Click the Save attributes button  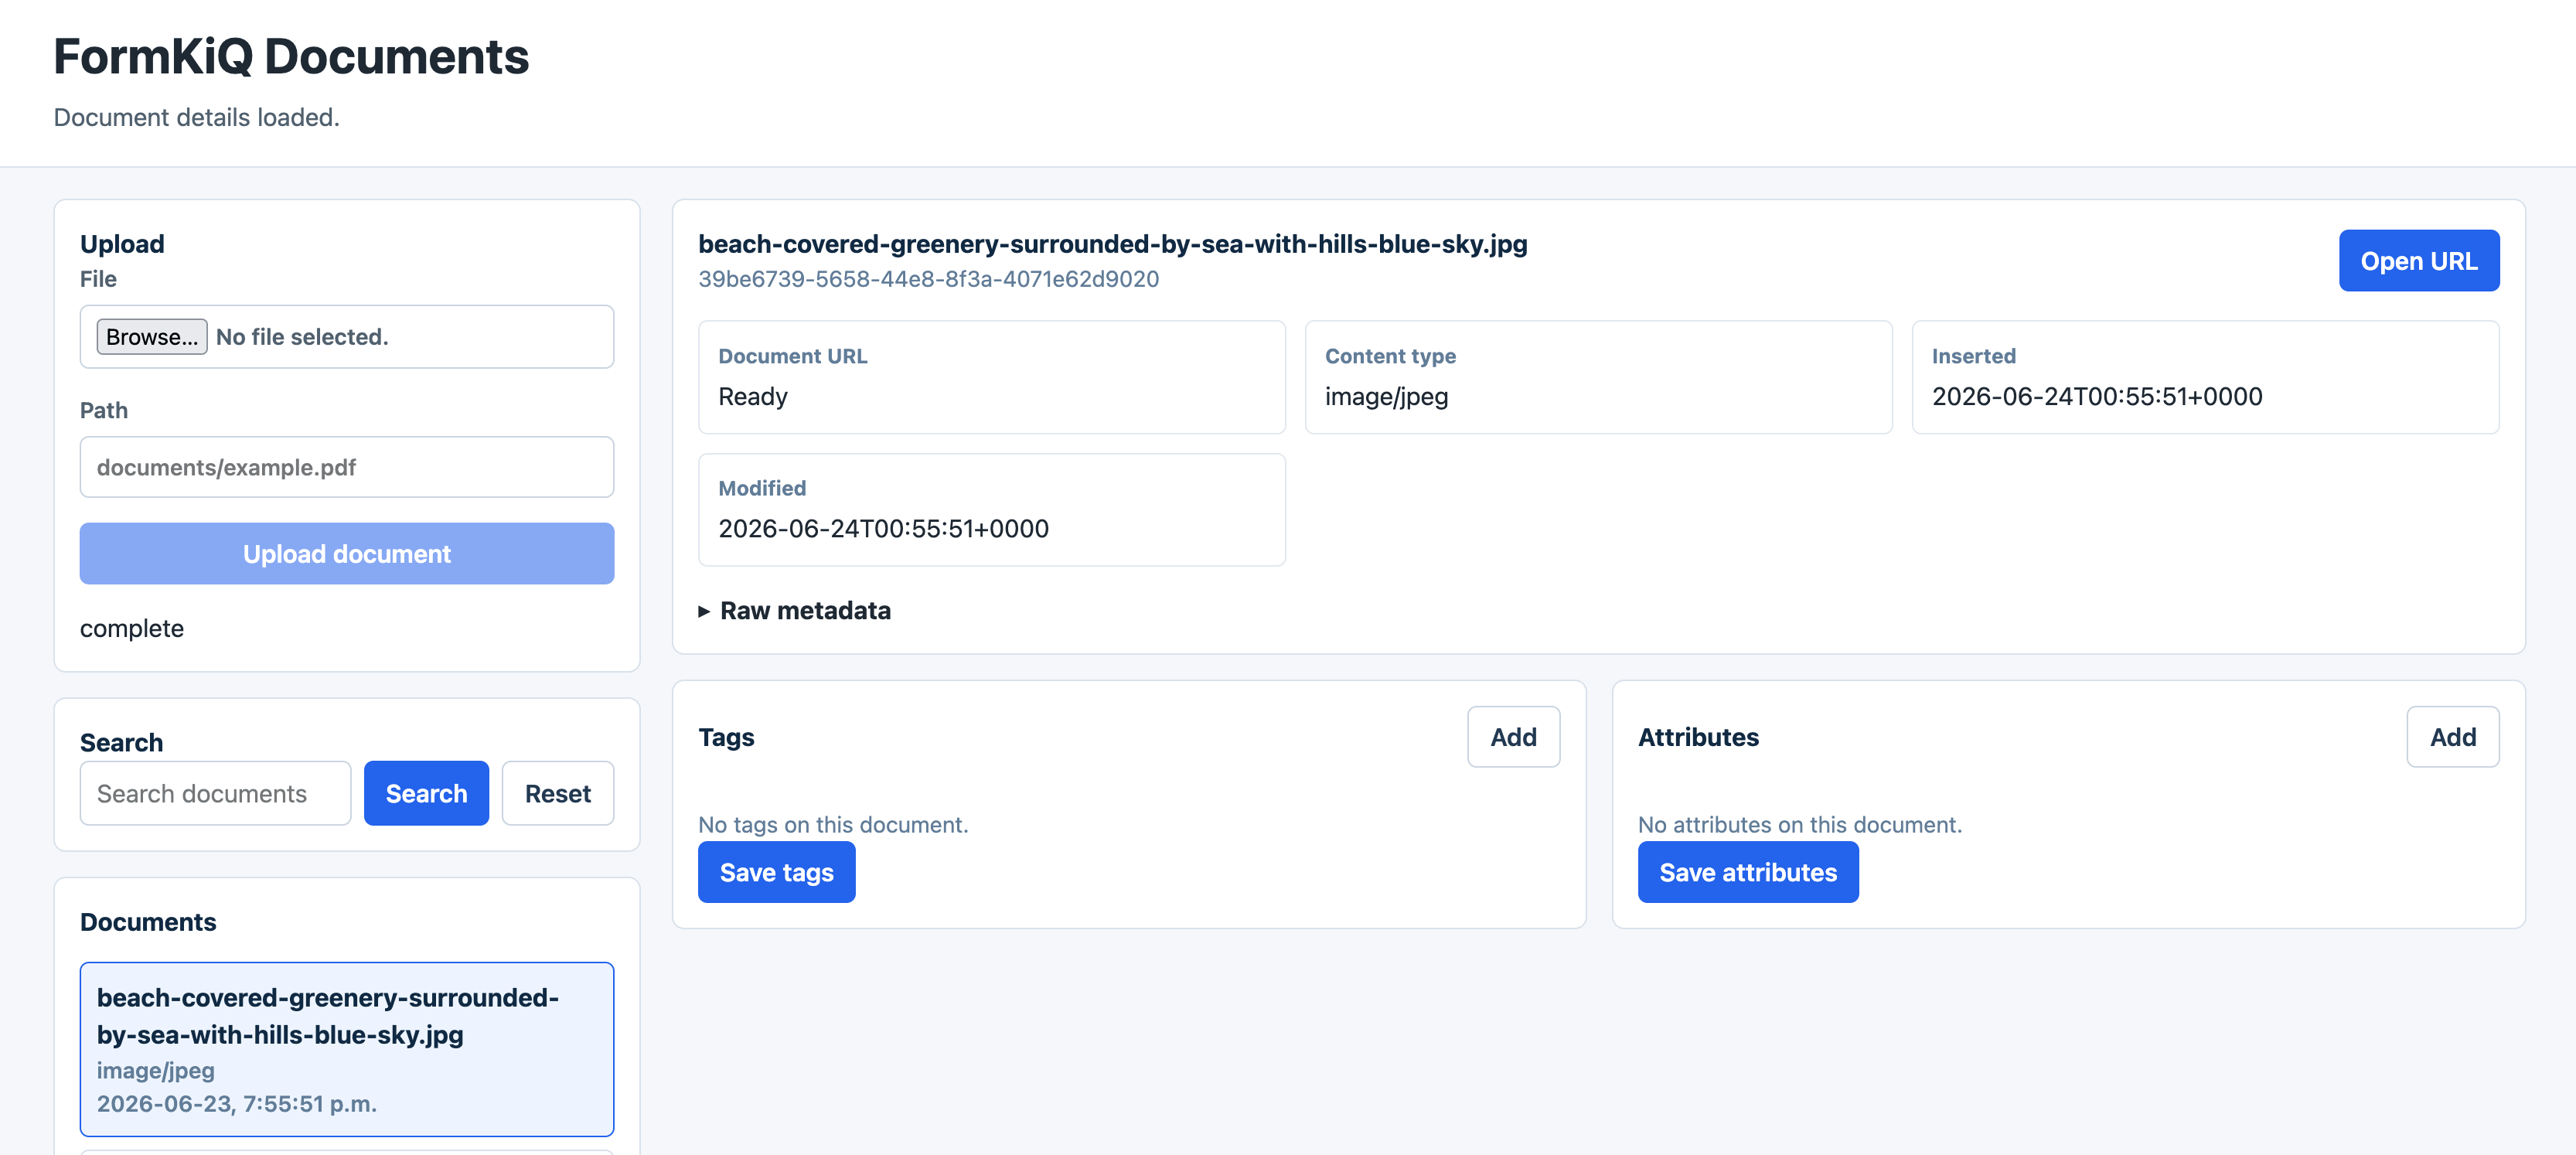[1747, 872]
